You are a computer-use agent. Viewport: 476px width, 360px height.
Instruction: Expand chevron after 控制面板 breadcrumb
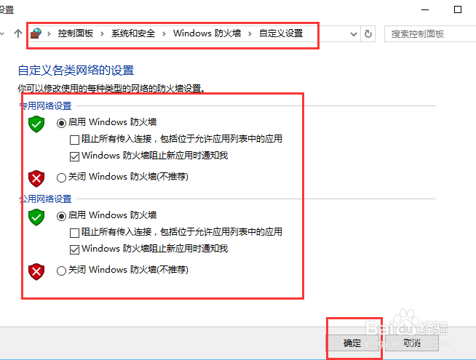(102, 33)
